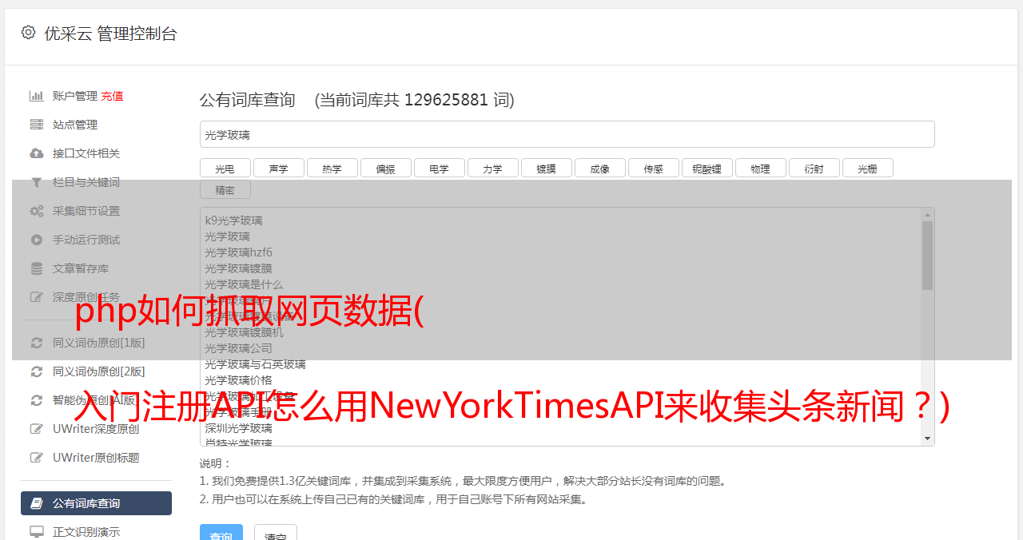Select the highlighted 公有词库查询 menu item

[96, 503]
